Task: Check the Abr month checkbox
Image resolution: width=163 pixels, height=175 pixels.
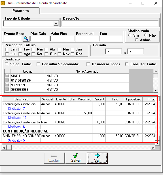Action: 46,49
